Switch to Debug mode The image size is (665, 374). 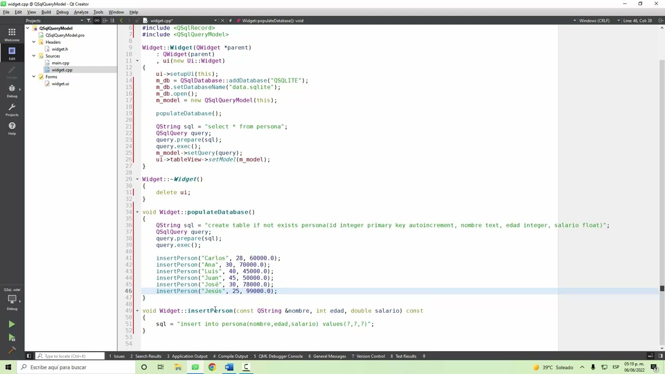[11, 90]
